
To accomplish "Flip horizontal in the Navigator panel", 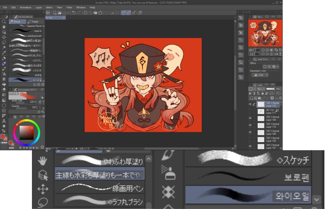I will (276, 54).
